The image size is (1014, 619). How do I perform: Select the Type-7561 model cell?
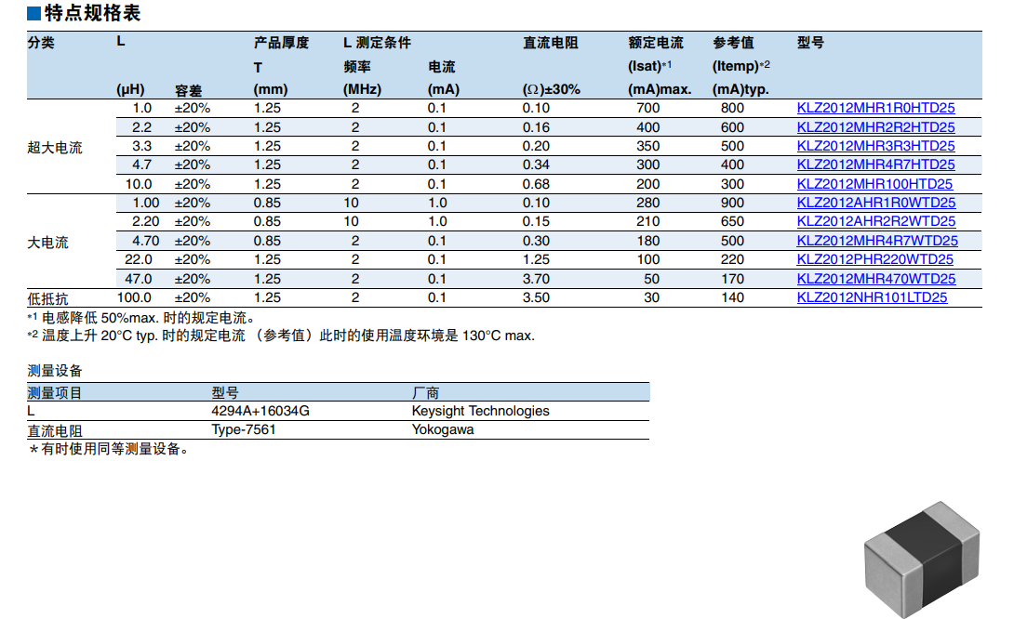click(244, 429)
